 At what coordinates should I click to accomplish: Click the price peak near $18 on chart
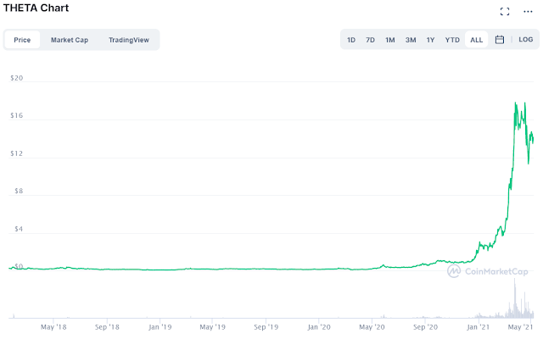516,103
